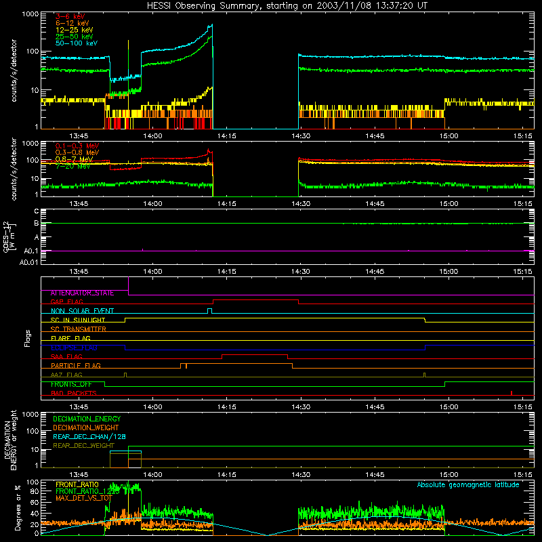Click the FRONT_RATIO legend label

(x=77, y=484)
